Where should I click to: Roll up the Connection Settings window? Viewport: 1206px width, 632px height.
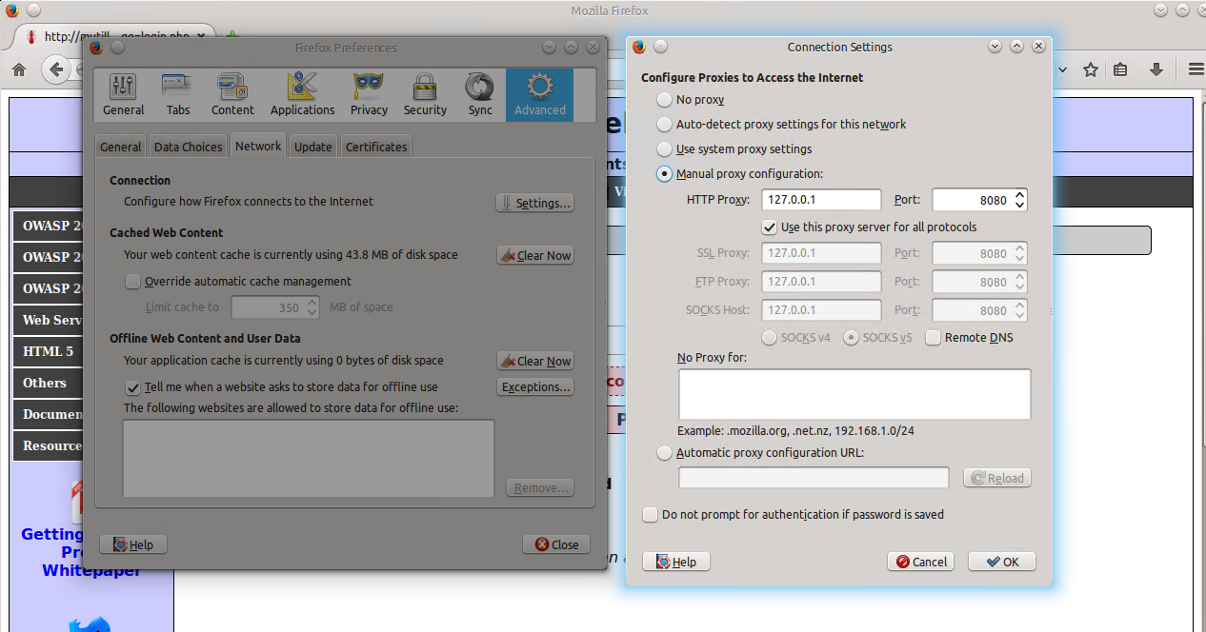[x=1017, y=47]
